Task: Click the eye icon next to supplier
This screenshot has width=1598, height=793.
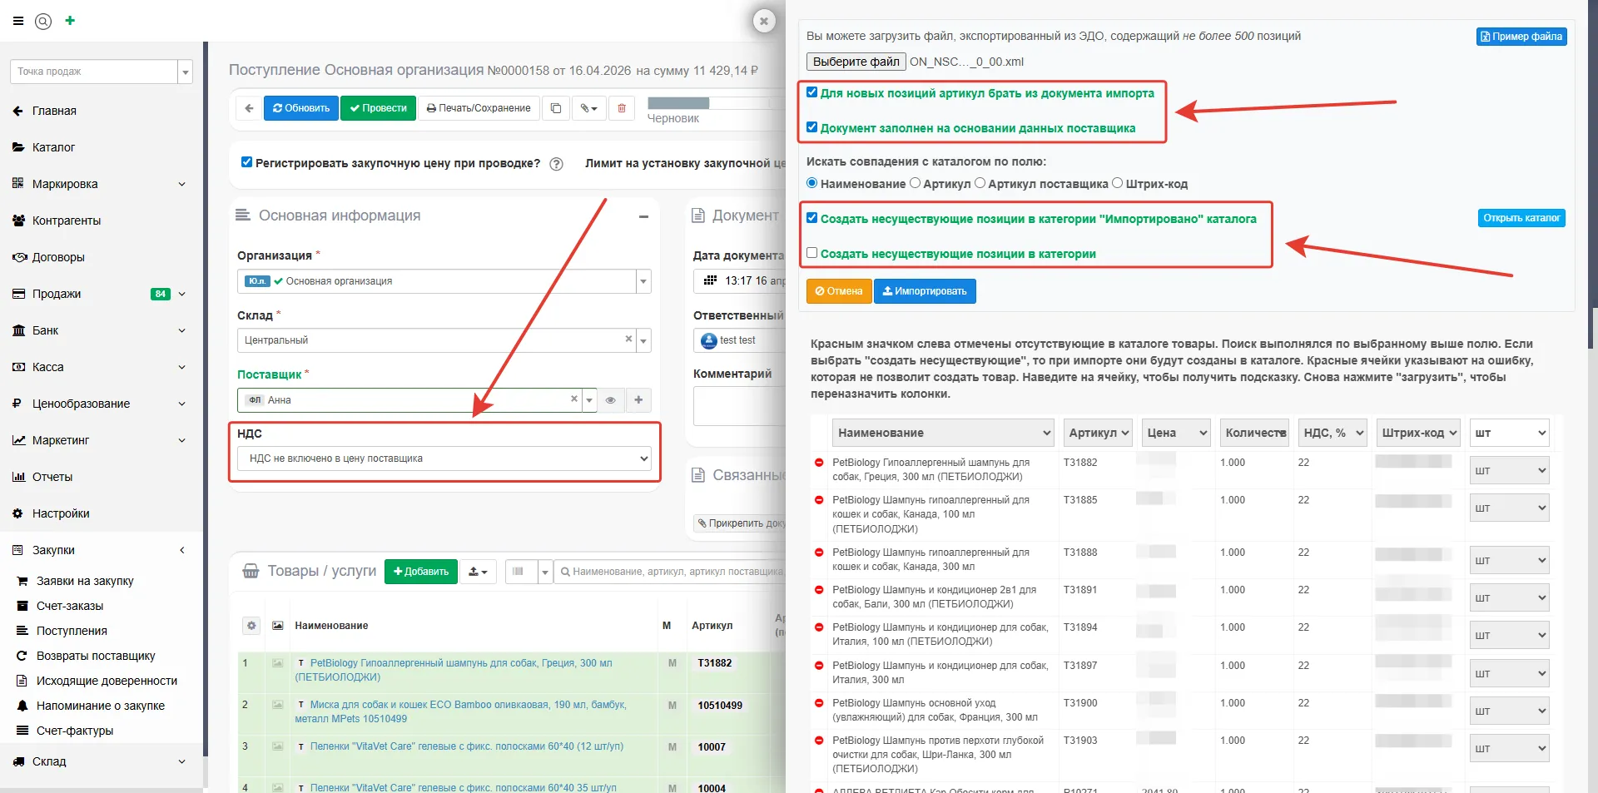Action: 610,400
